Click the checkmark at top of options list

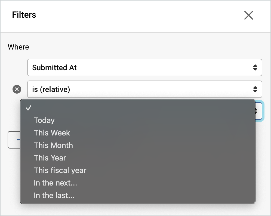pos(29,108)
